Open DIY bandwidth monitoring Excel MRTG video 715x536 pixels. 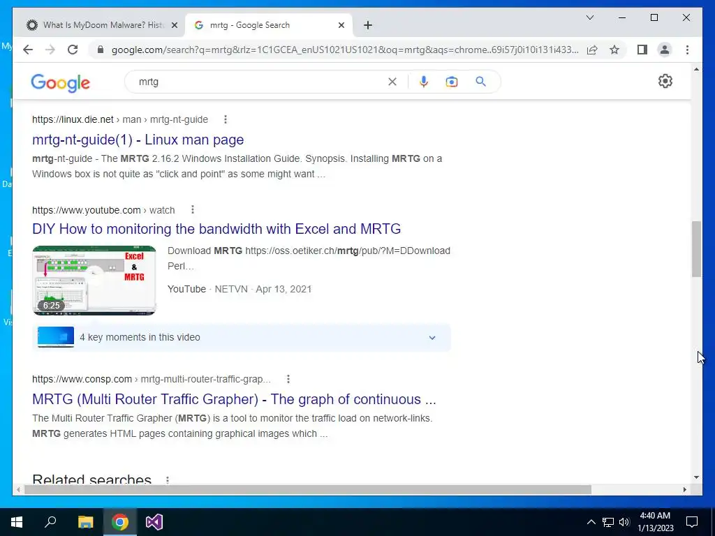click(216, 228)
